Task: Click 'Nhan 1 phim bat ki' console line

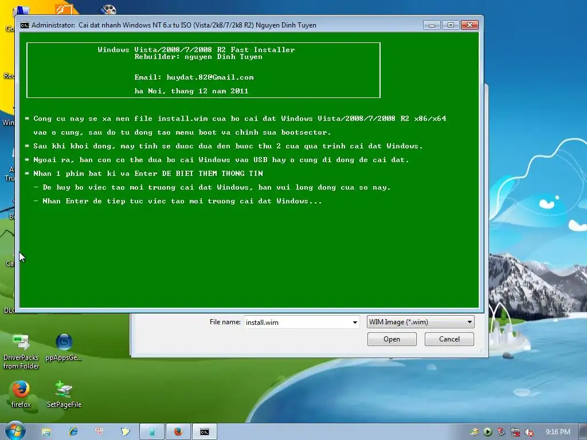Action: coord(144,174)
